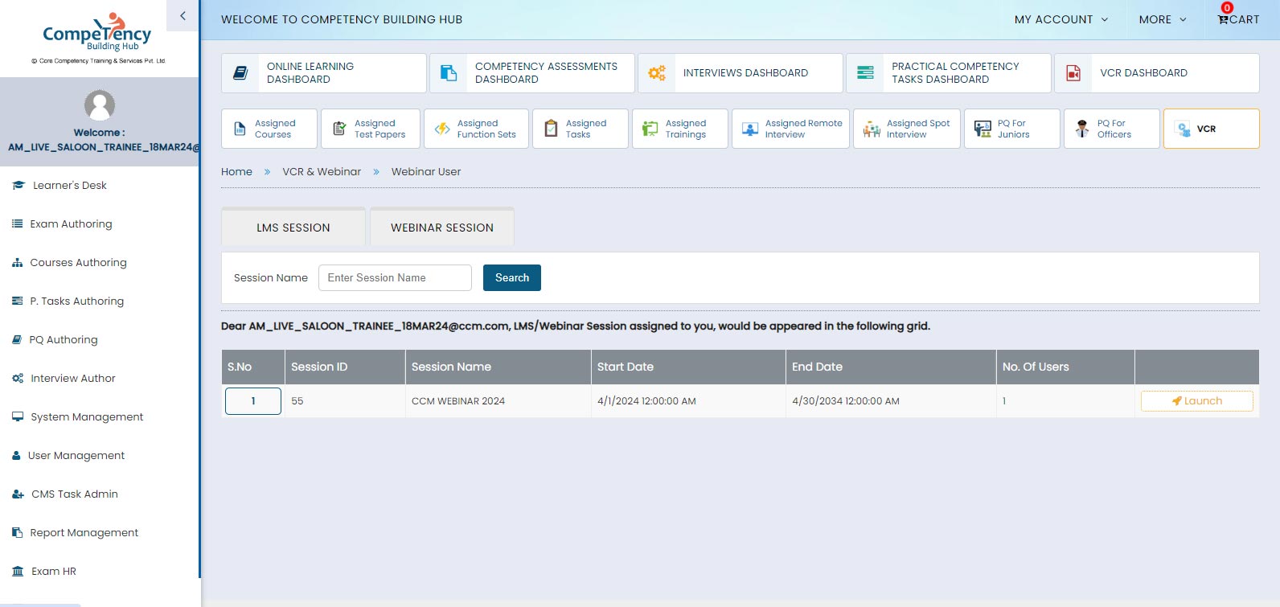Image resolution: width=1280 pixels, height=607 pixels.
Task: Collapse the sidebar with the chevron arrow
Action: click(183, 15)
